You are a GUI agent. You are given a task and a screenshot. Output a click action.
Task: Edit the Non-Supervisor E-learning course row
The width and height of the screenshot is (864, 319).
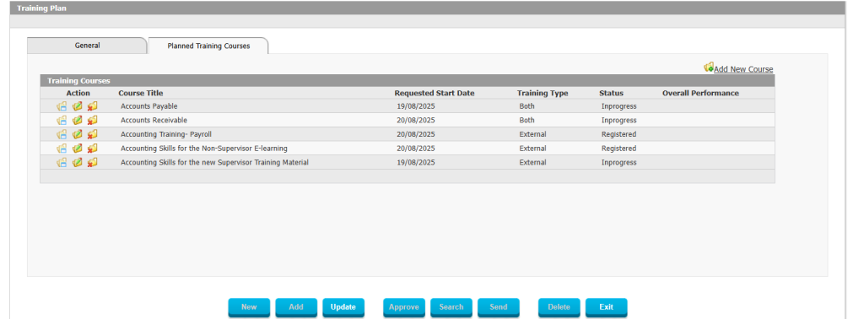click(x=77, y=149)
